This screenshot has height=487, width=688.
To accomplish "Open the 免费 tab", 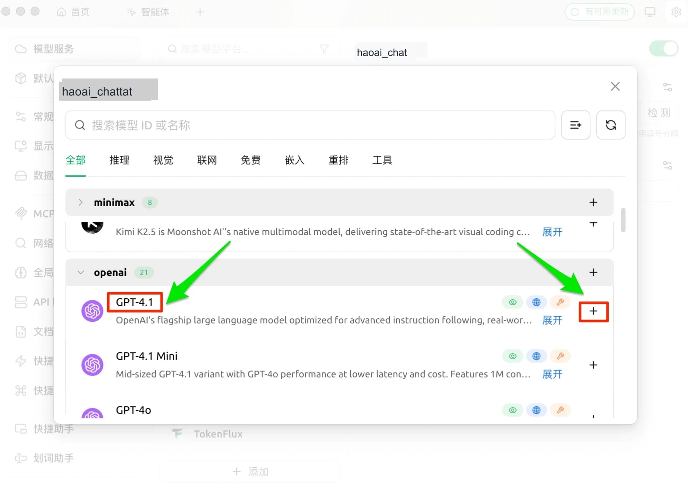I will 251,160.
